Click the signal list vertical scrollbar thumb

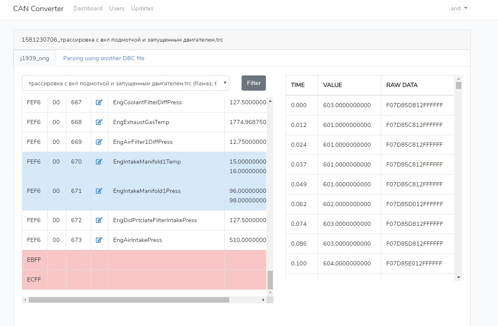(x=270, y=280)
